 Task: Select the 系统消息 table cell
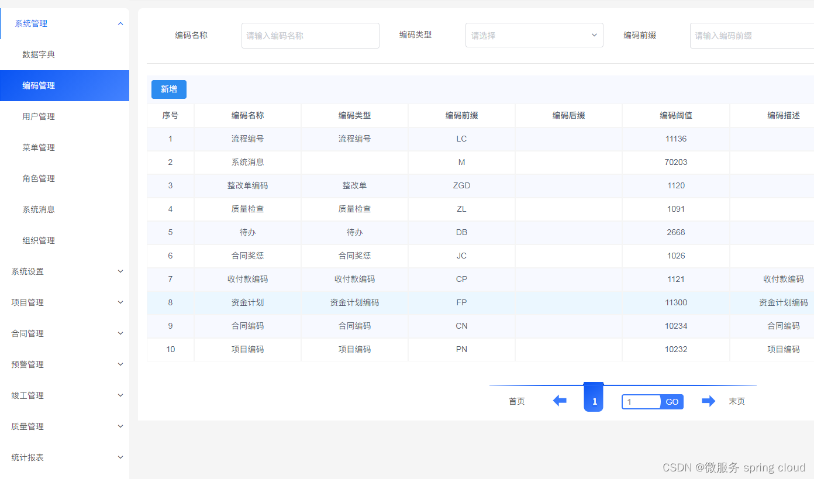point(247,163)
